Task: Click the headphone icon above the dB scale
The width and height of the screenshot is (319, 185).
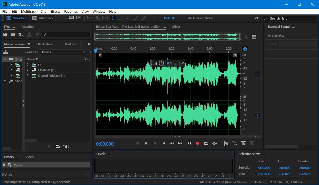Action: tap(245, 49)
